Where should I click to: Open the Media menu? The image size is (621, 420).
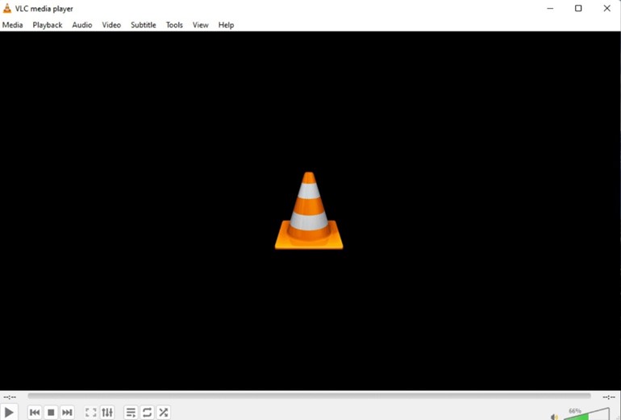click(x=12, y=25)
